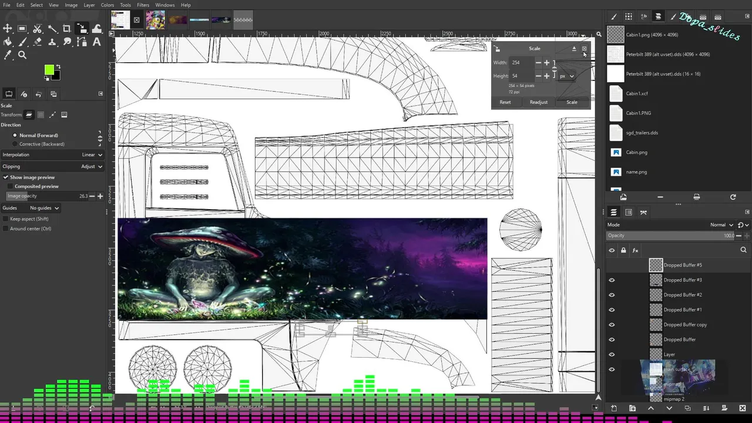Click the green foreground color swatch
Image resolution: width=752 pixels, height=423 pixels.
click(x=49, y=70)
